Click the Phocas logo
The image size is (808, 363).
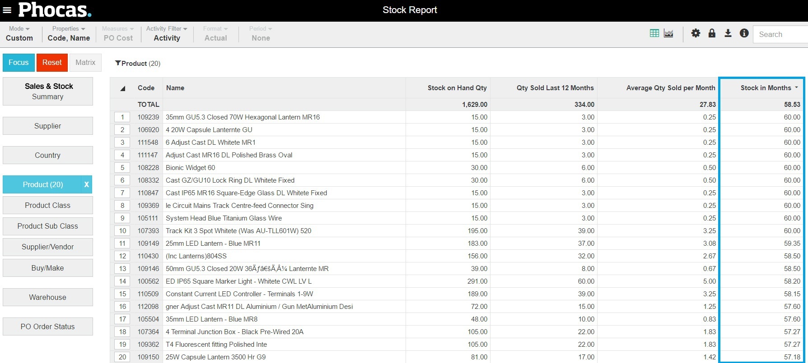pyautogui.click(x=55, y=9)
